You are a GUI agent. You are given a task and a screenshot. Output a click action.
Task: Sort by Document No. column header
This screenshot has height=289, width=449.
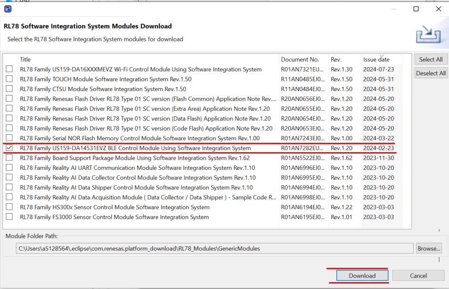coord(303,60)
